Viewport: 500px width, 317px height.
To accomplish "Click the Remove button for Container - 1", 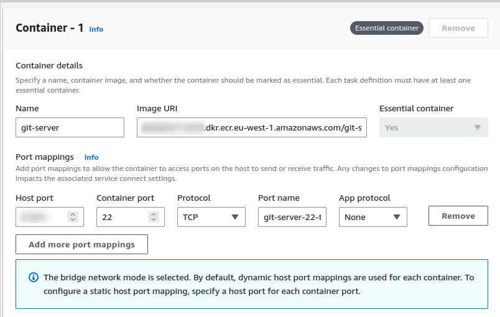I will (458, 28).
